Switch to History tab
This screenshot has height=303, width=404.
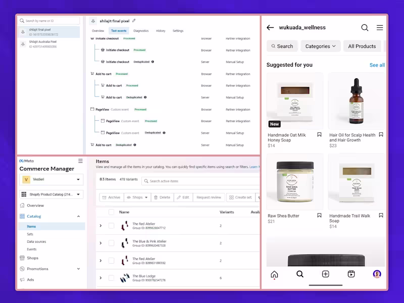click(x=161, y=31)
